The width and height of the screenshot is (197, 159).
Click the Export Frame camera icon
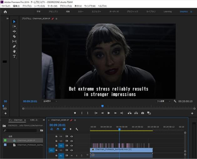coord(143,113)
